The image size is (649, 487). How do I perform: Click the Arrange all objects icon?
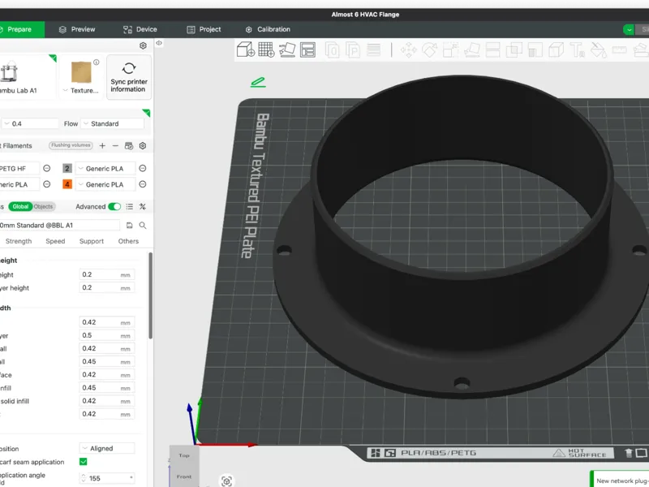[307, 50]
